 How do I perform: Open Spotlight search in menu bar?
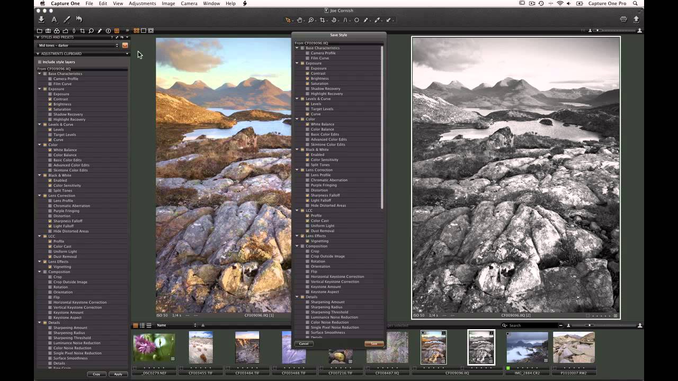click(635, 4)
